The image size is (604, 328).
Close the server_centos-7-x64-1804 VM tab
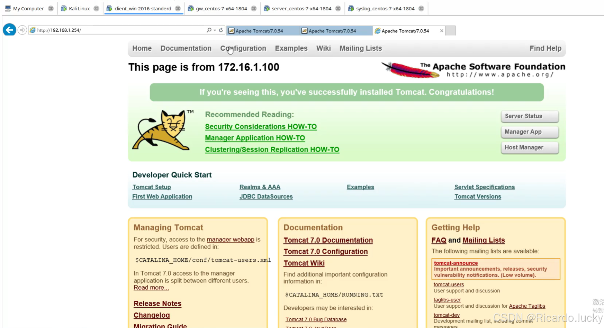click(338, 8)
